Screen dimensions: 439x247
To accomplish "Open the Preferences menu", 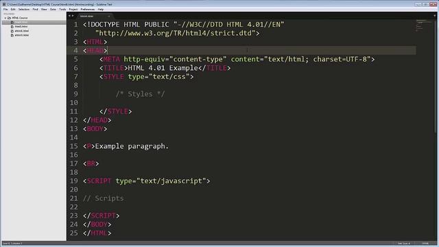I will point(88,9).
